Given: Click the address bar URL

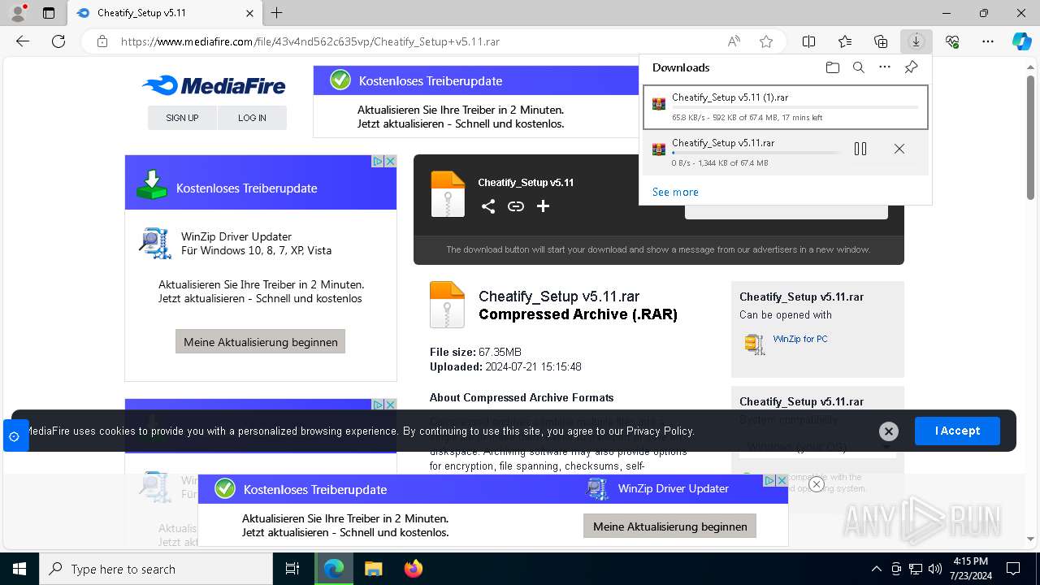Looking at the screenshot, I should [x=310, y=41].
